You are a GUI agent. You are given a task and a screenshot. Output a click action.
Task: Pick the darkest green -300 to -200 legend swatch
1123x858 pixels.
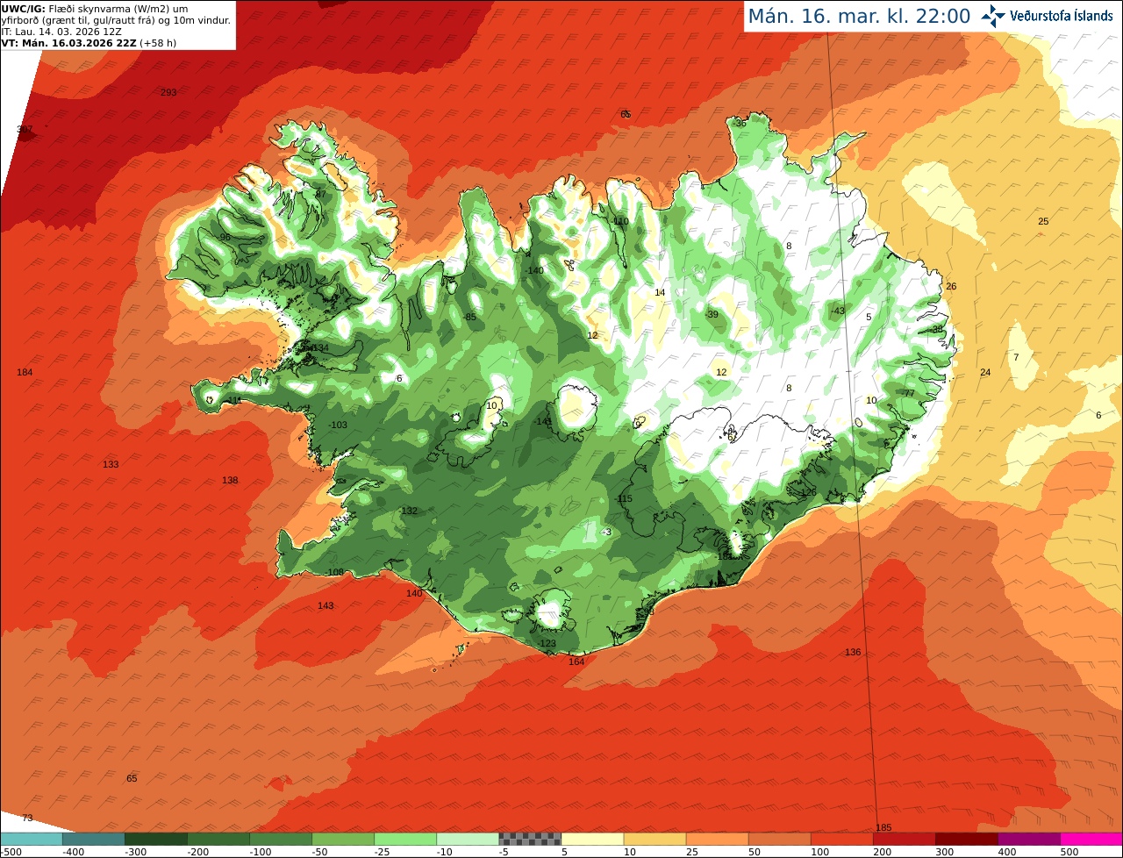click(155, 839)
